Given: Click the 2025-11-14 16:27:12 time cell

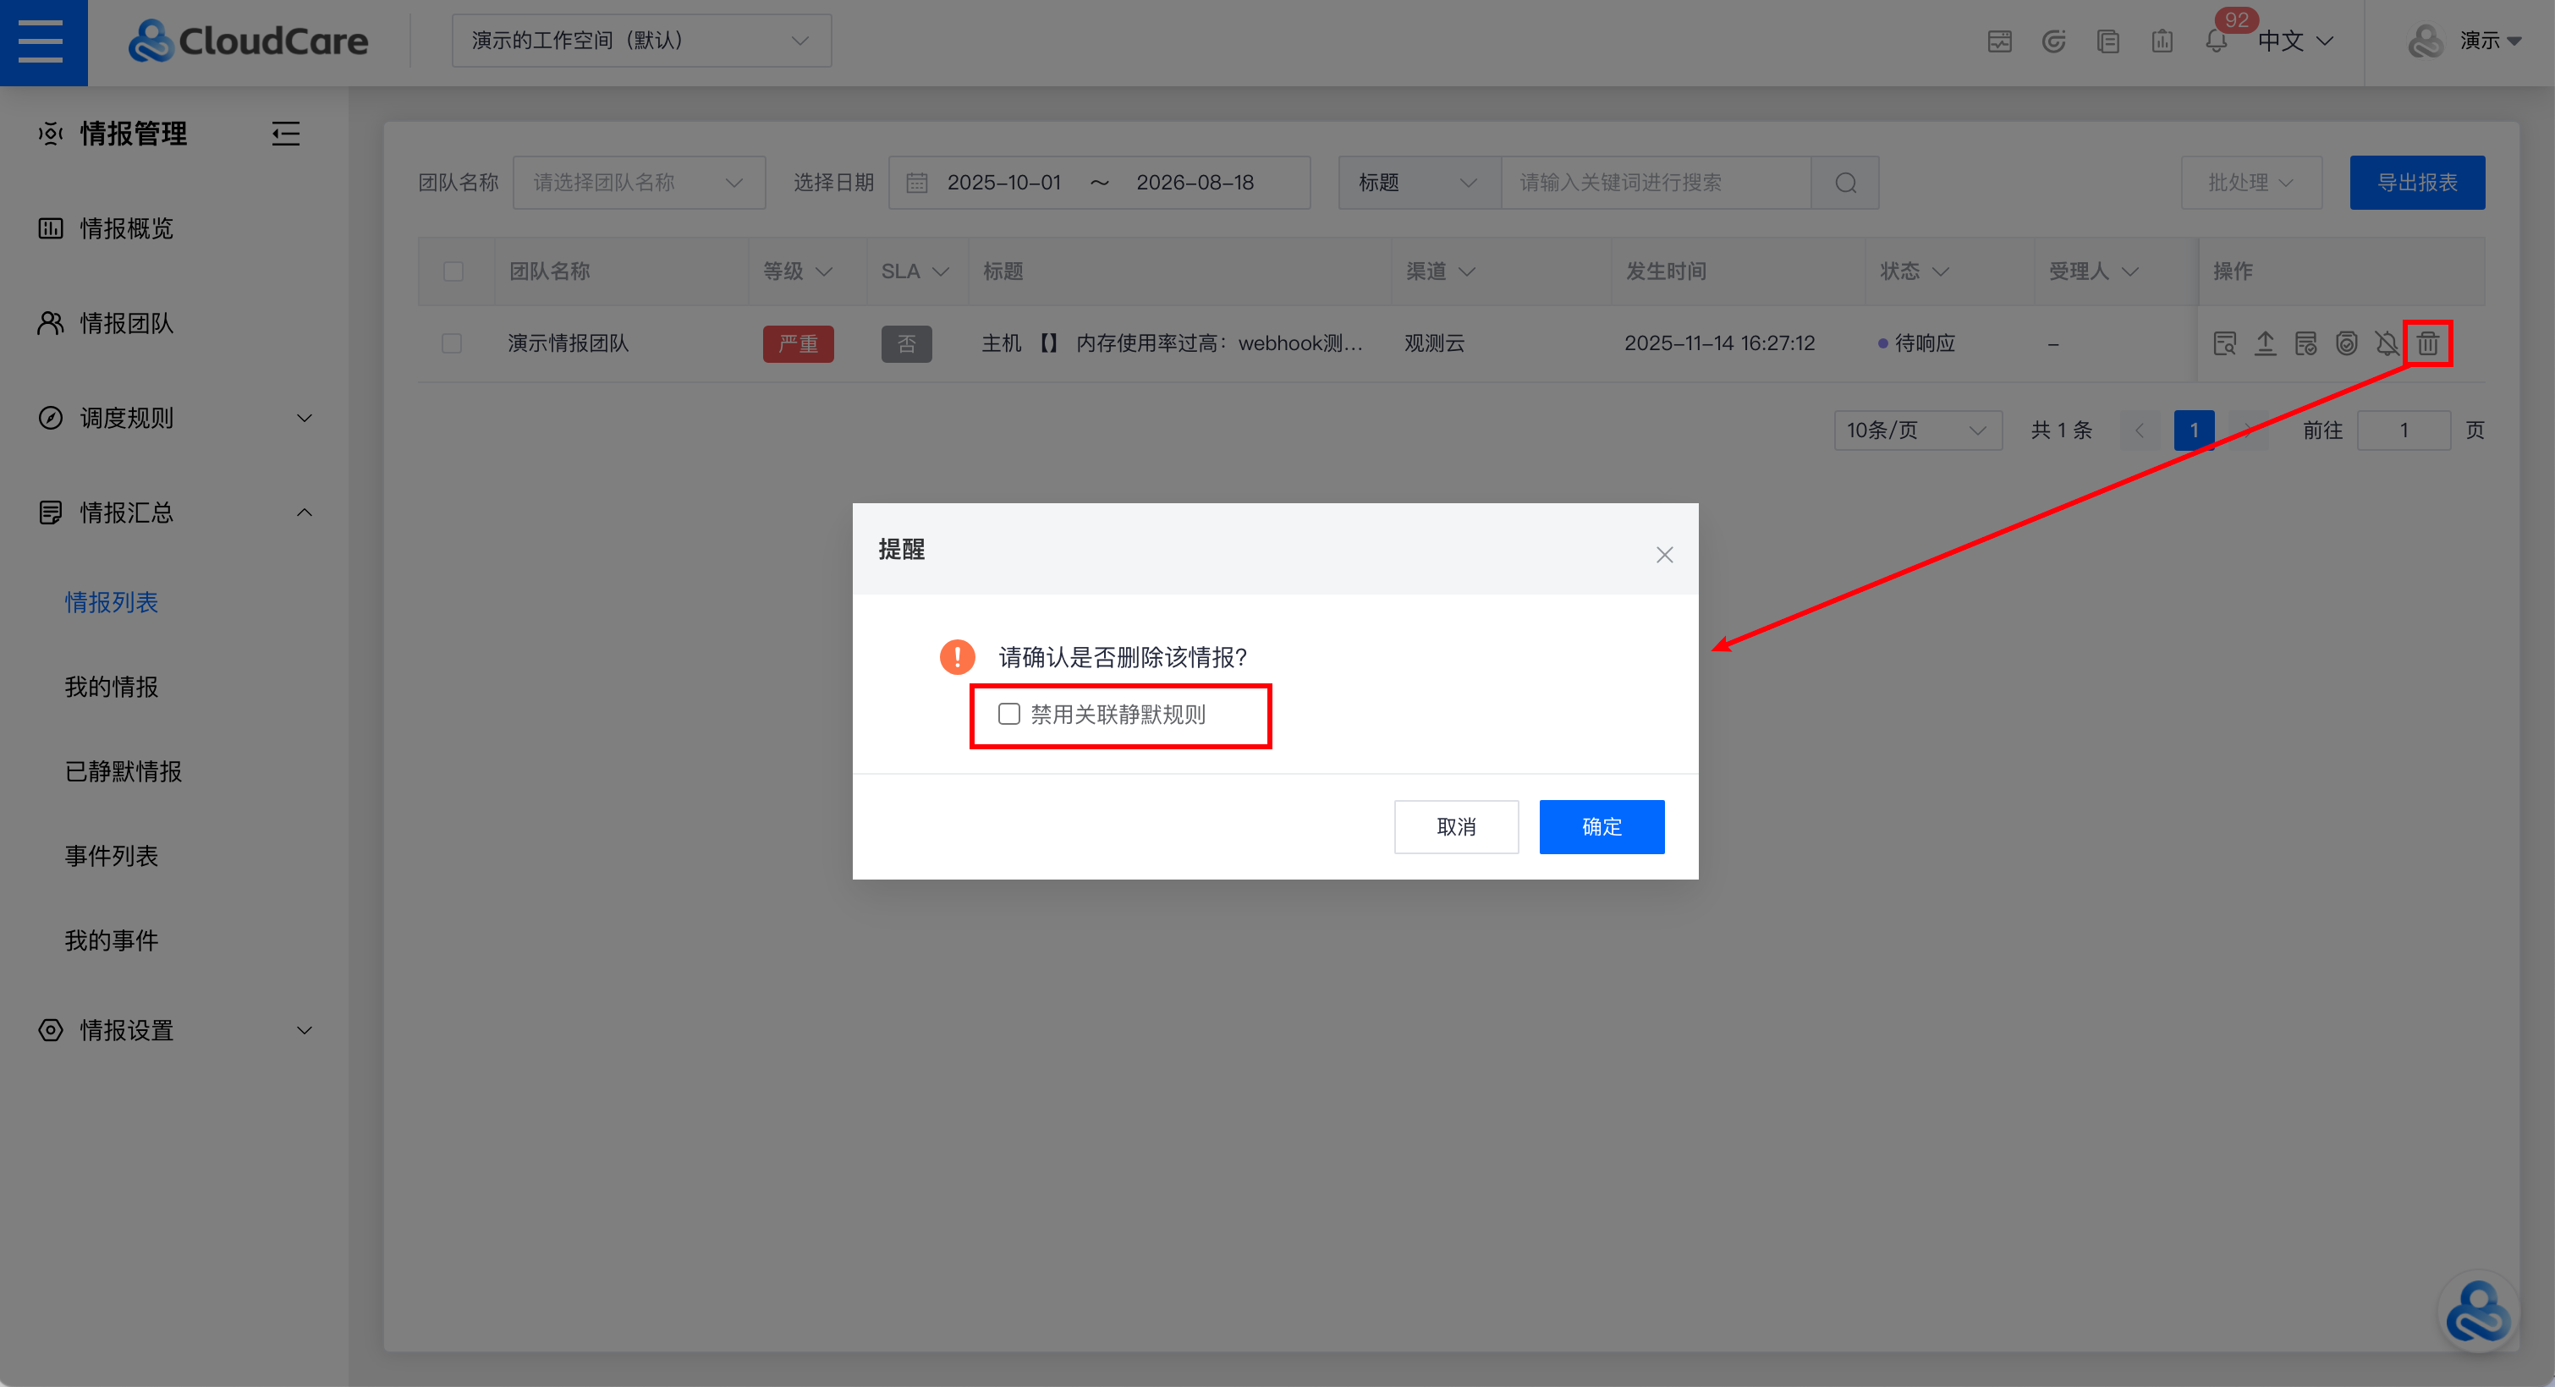Looking at the screenshot, I should coord(1719,344).
